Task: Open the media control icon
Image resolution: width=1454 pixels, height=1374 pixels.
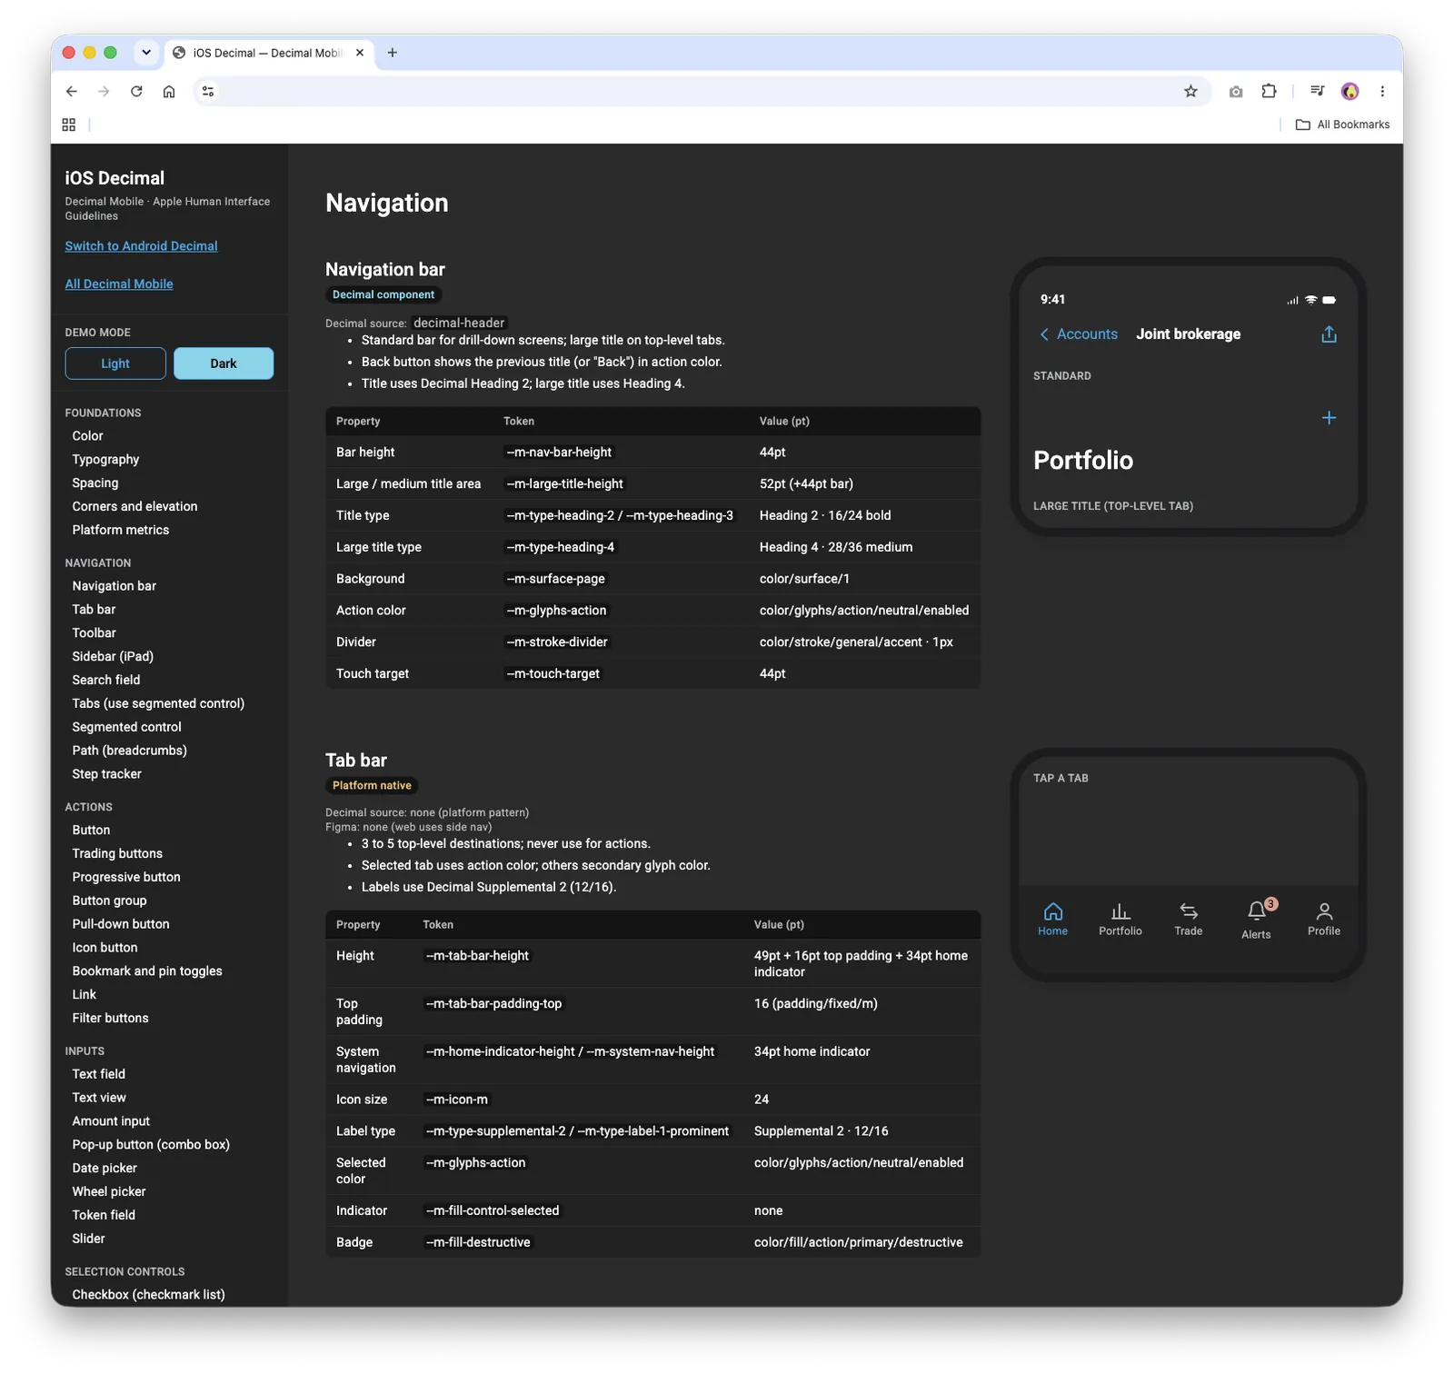Action: click(1317, 92)
